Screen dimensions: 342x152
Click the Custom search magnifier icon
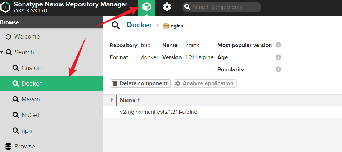16,68
